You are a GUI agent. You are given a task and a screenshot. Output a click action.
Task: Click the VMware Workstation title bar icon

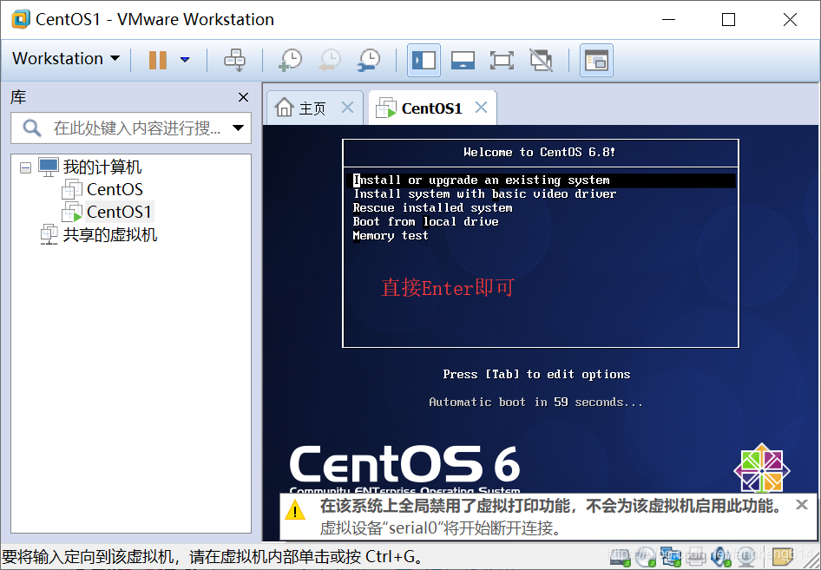click(x=21, y=19)
